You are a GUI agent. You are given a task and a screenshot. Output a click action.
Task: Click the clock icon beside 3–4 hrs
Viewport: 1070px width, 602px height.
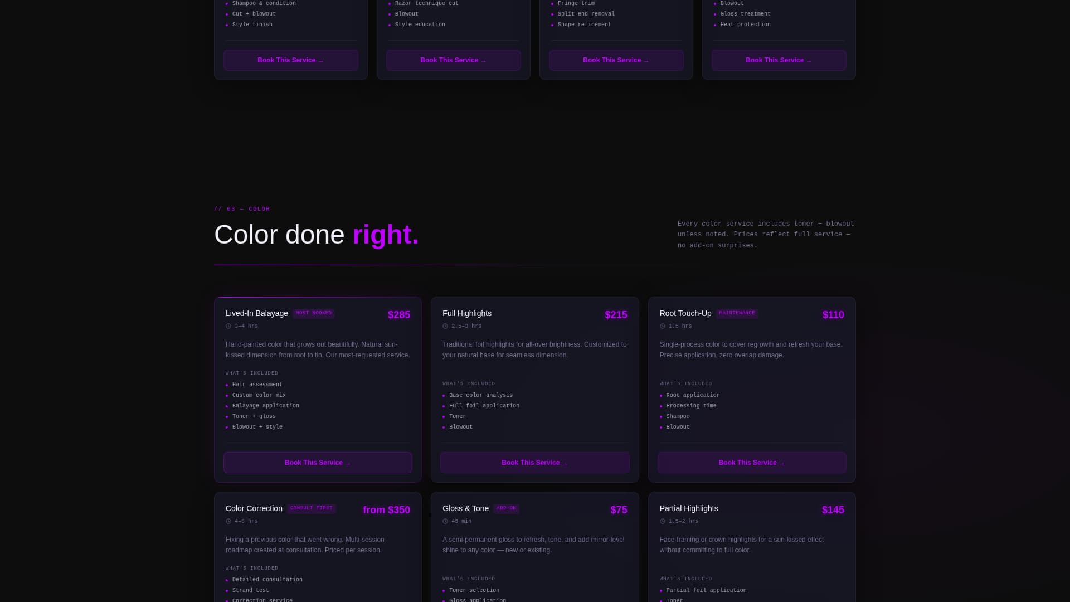228,327
